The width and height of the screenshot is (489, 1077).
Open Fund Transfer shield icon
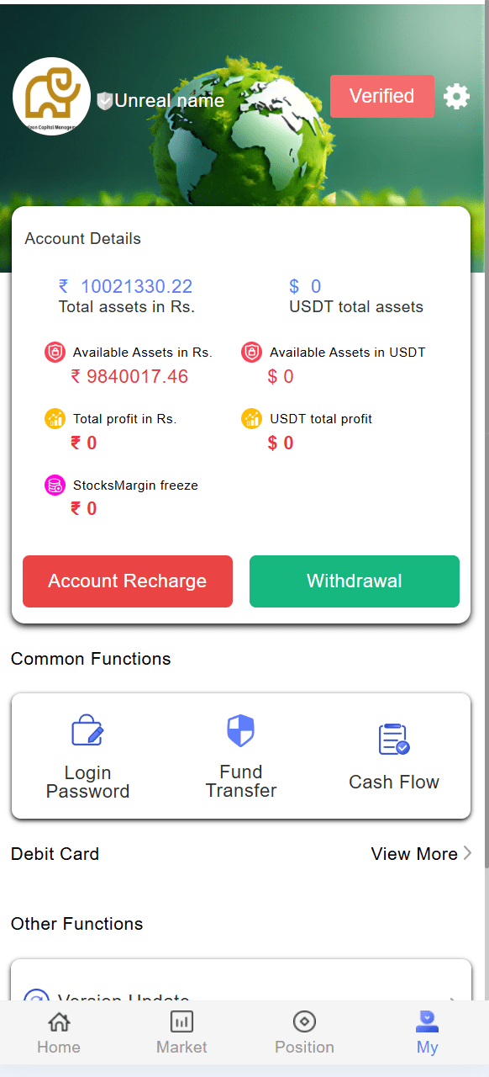(x=241, y=730)
